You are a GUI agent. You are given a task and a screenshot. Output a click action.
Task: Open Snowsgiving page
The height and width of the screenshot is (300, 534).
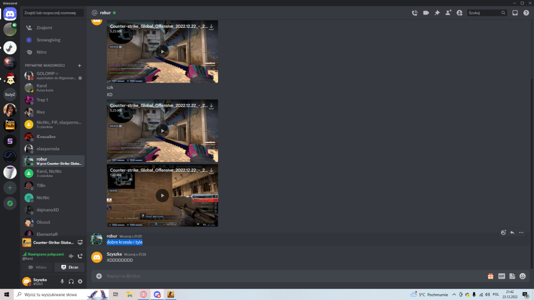(53, 40)
